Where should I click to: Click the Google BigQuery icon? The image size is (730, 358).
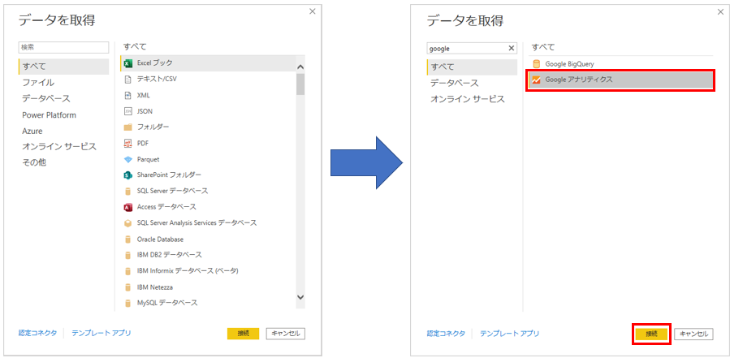[536, 64]
